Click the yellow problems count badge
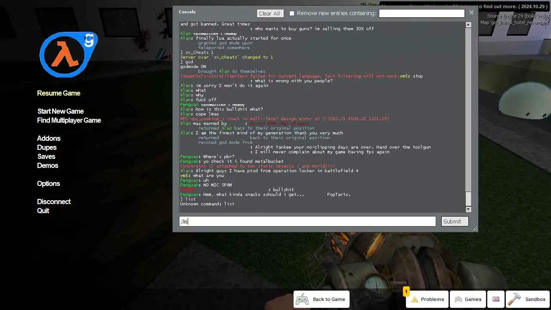Viewport: 551px width, 310px height. click(406, 292)
